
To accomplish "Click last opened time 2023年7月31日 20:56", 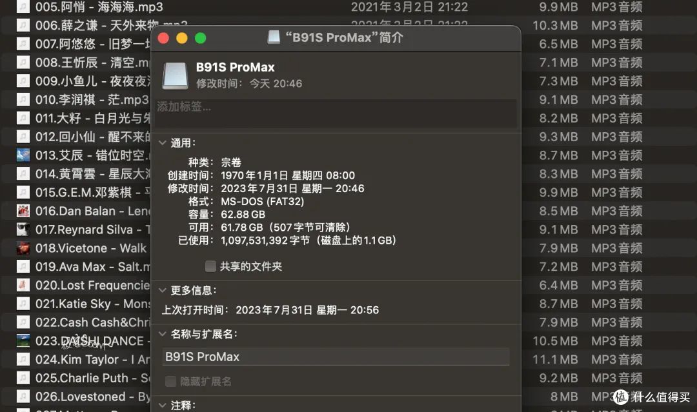I will [307, 310].
